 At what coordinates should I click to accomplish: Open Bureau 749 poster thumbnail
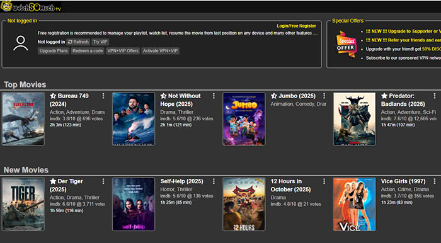(x=23, y=119)
